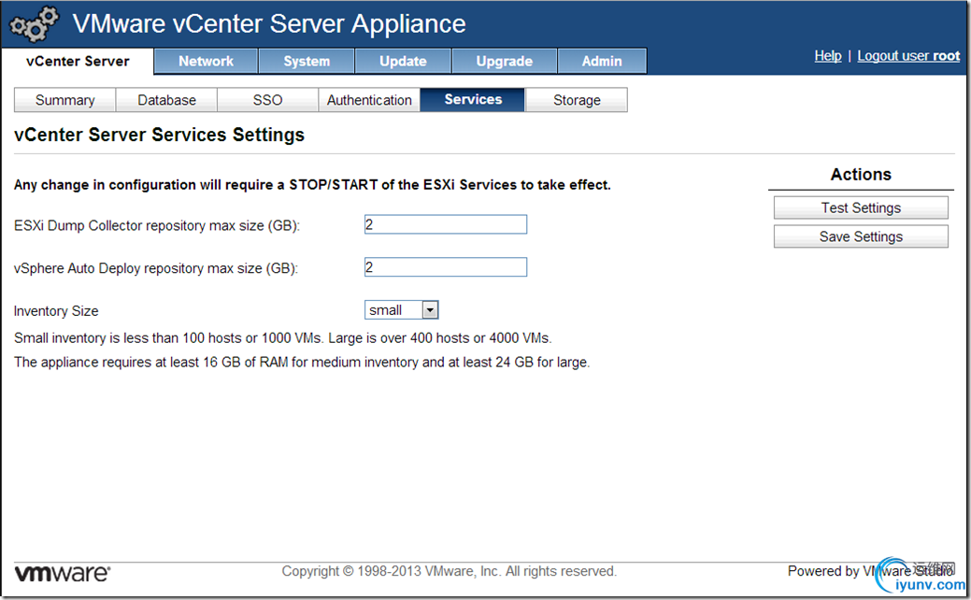Image resolution: width=971 pixels, height=600 pixels.
Task: Click the VMware gears logo icon
Action: 34,25
